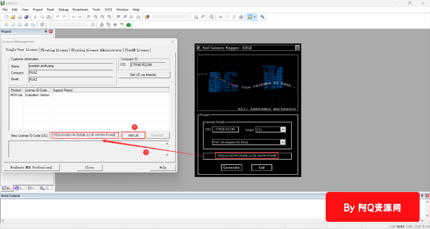Switch to Floating License Administrator tab
This screenshot has width=430, height=229.
(x=96, y=50)
